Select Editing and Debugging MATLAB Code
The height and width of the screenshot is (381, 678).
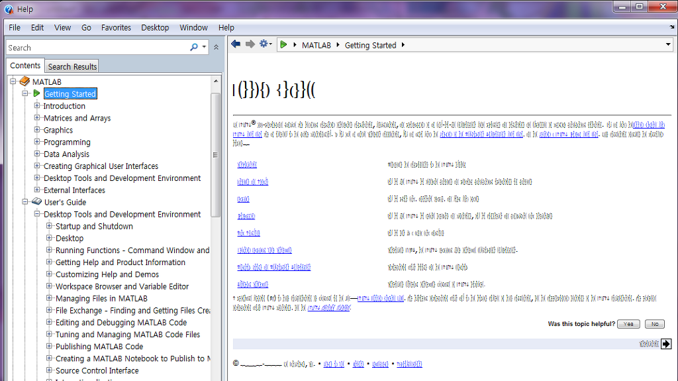[121, 323]
